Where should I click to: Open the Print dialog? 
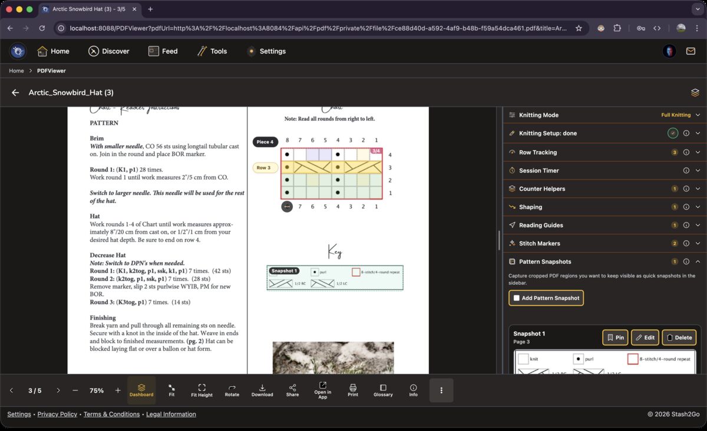tap(353, 390)
